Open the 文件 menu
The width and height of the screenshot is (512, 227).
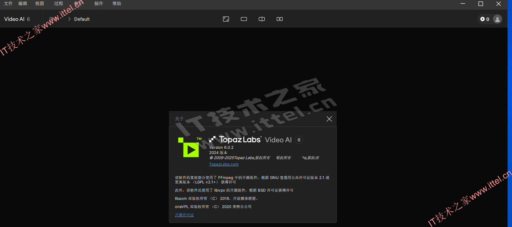[x=8, y=4]
